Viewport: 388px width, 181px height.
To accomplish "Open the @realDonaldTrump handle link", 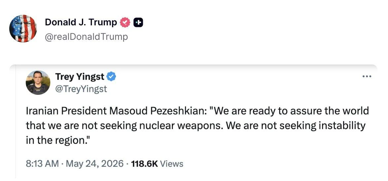I will pyautogui.click(x=86, y=37).
